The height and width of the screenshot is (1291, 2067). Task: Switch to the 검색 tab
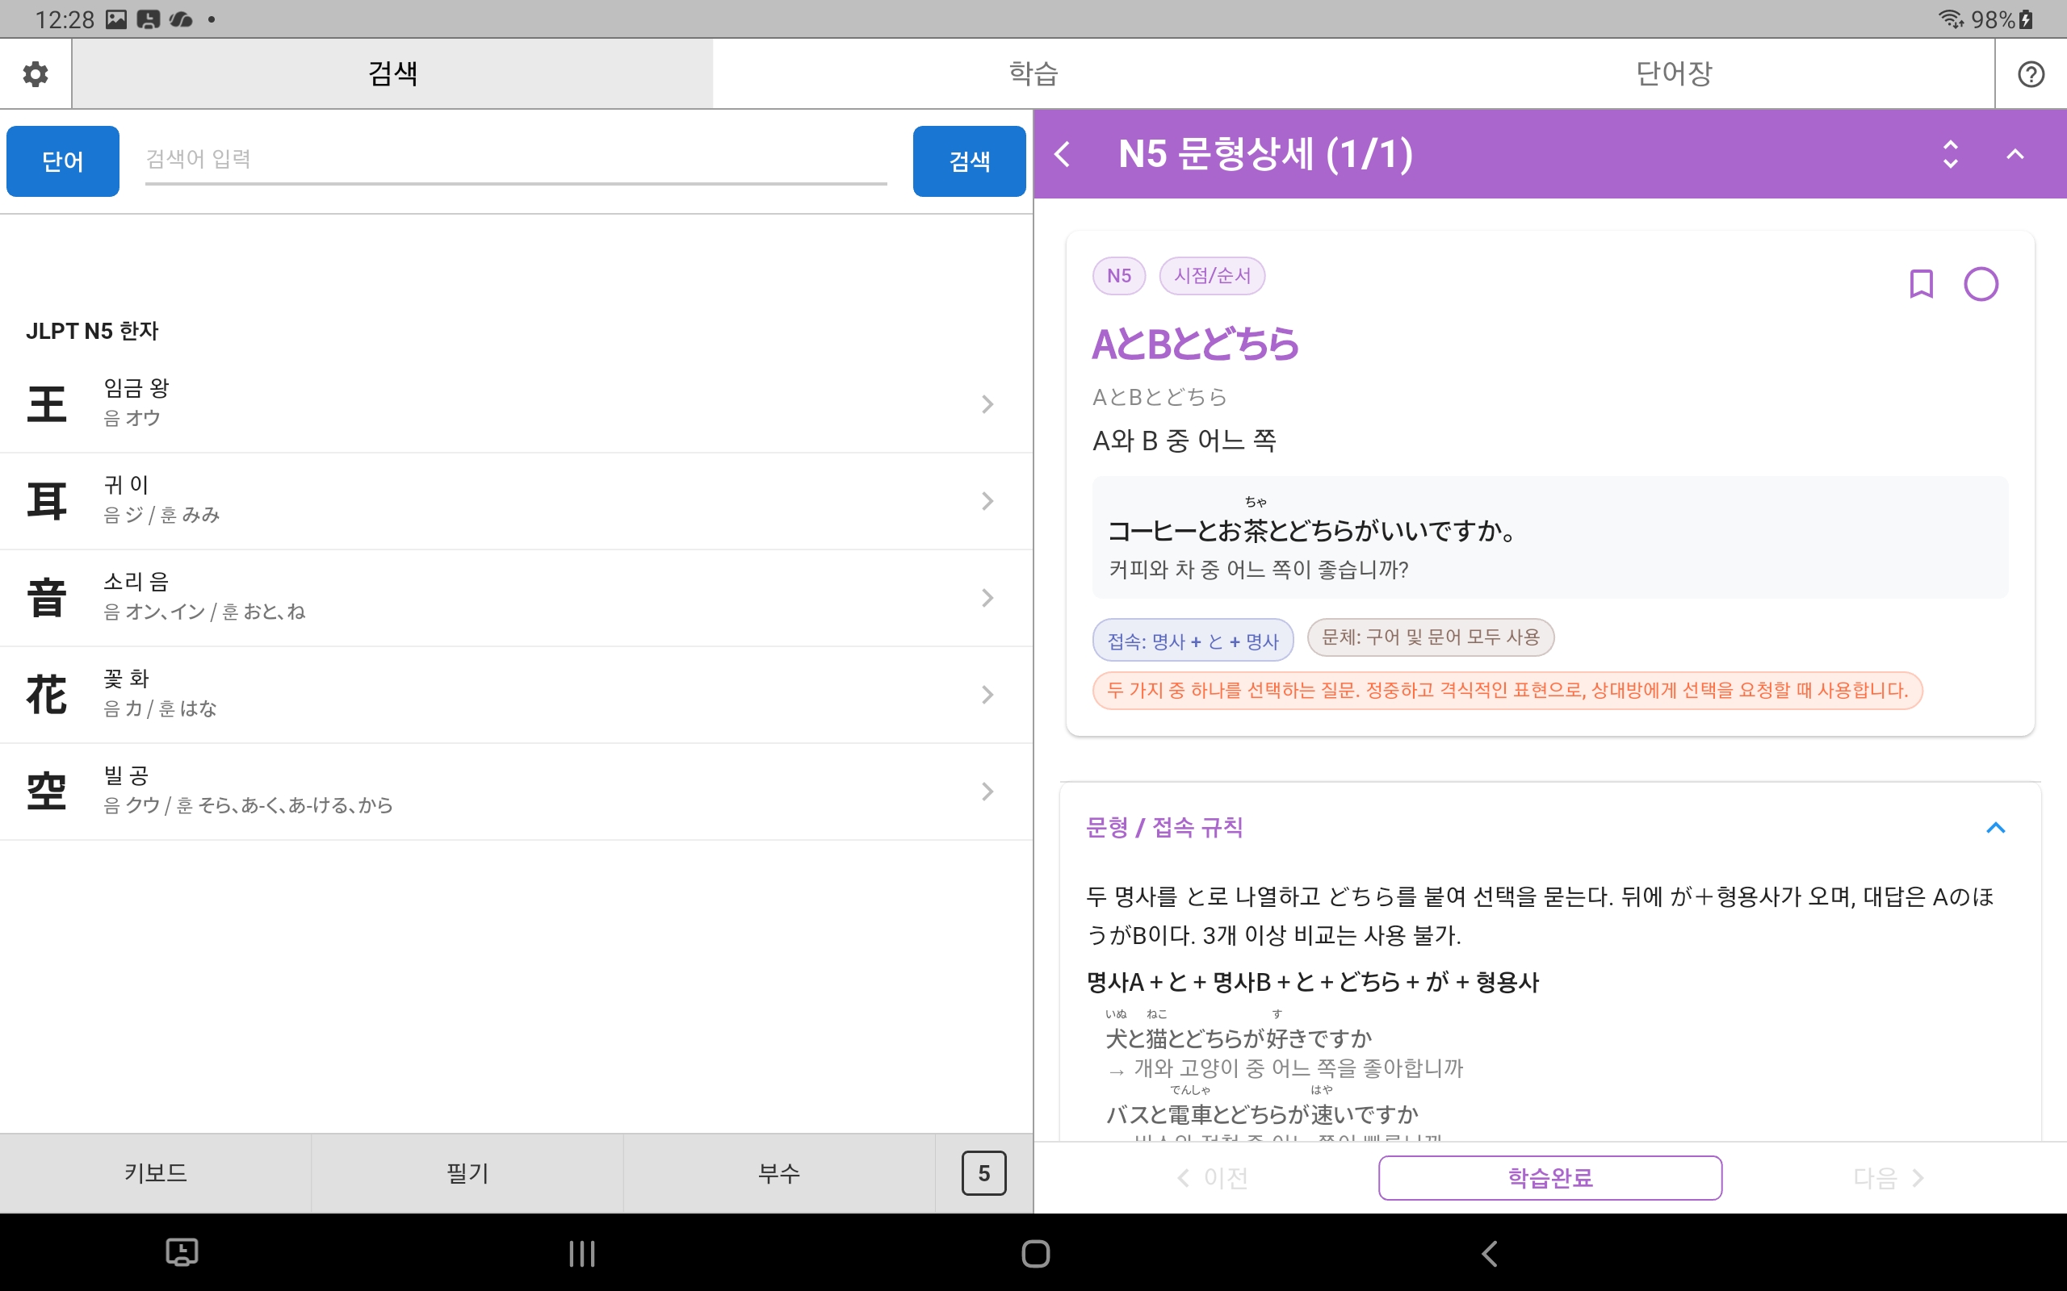pyautogui.click(x=392, y=73)
